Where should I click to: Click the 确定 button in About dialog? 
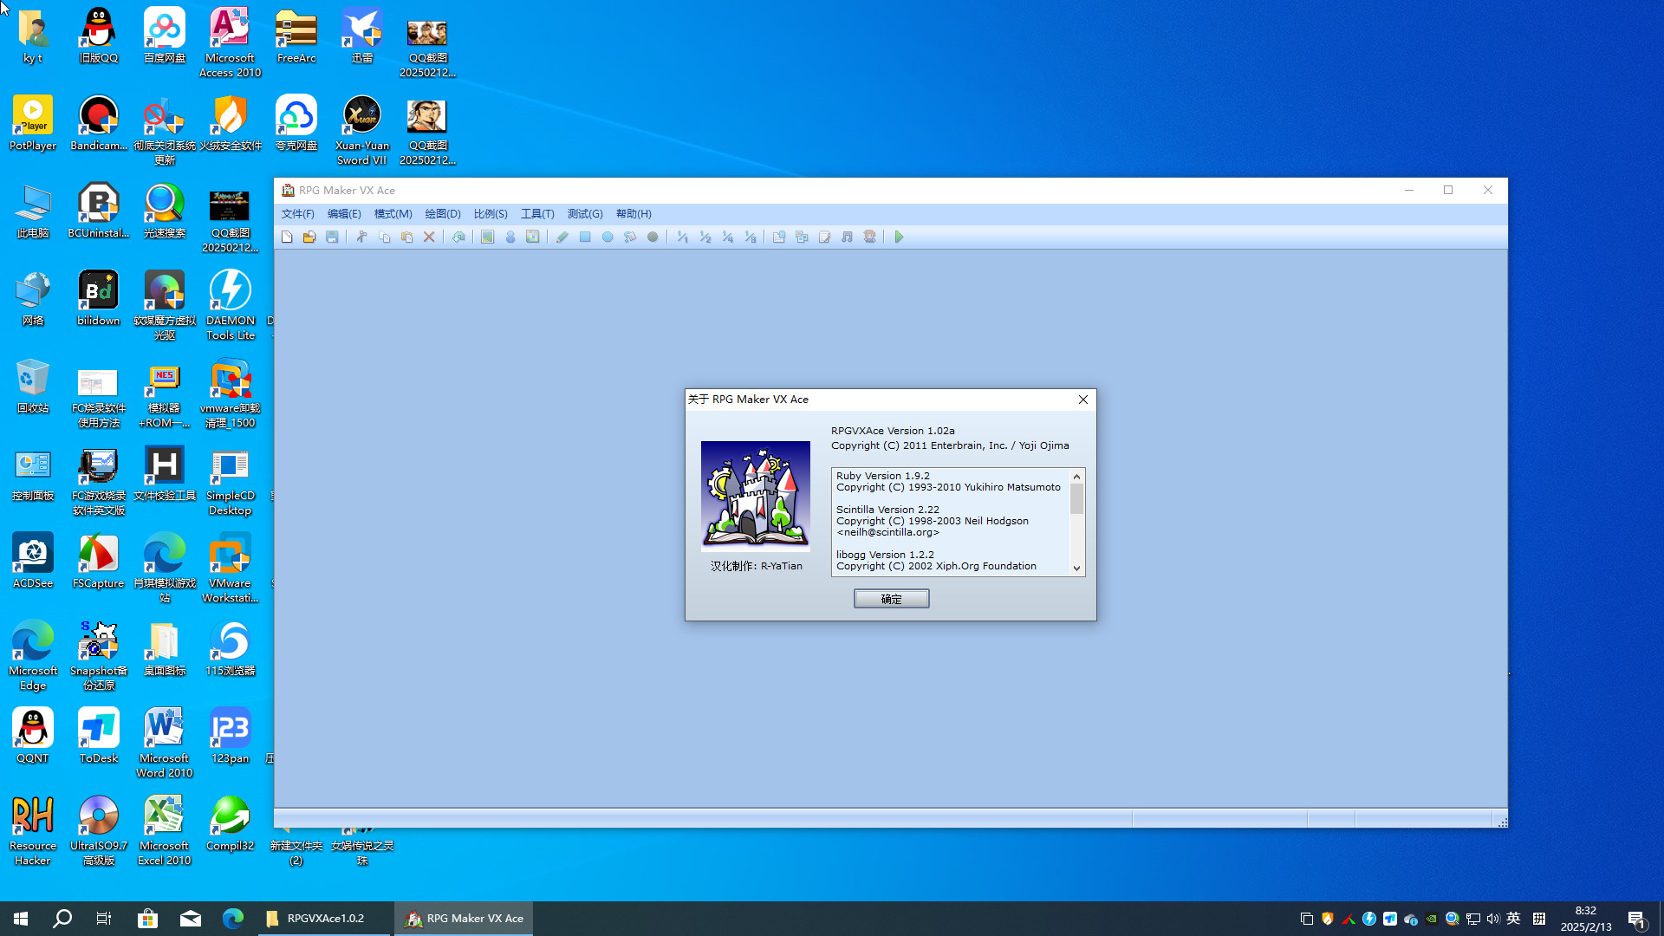[x=891, y=599]
